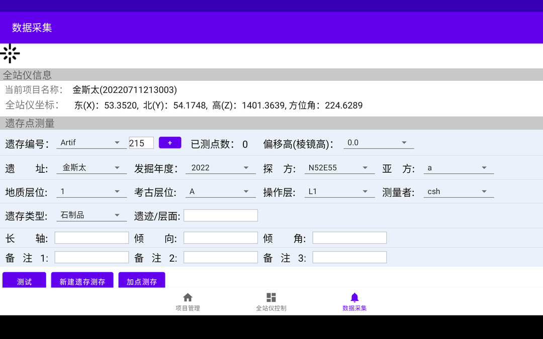Image resolution: width=543 pixels, height=339 pixels.
Task: Click the 已测点数 value 0
Action: click(x=245, y=144)
